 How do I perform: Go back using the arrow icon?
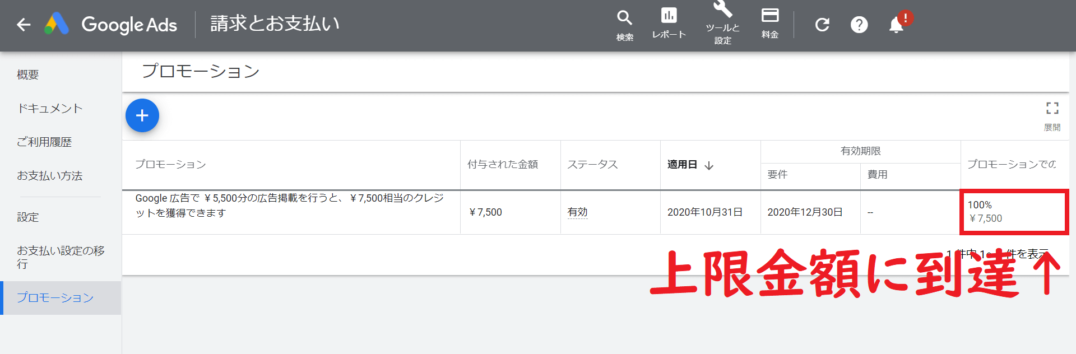pyautogui.click(x=24, y=25)
